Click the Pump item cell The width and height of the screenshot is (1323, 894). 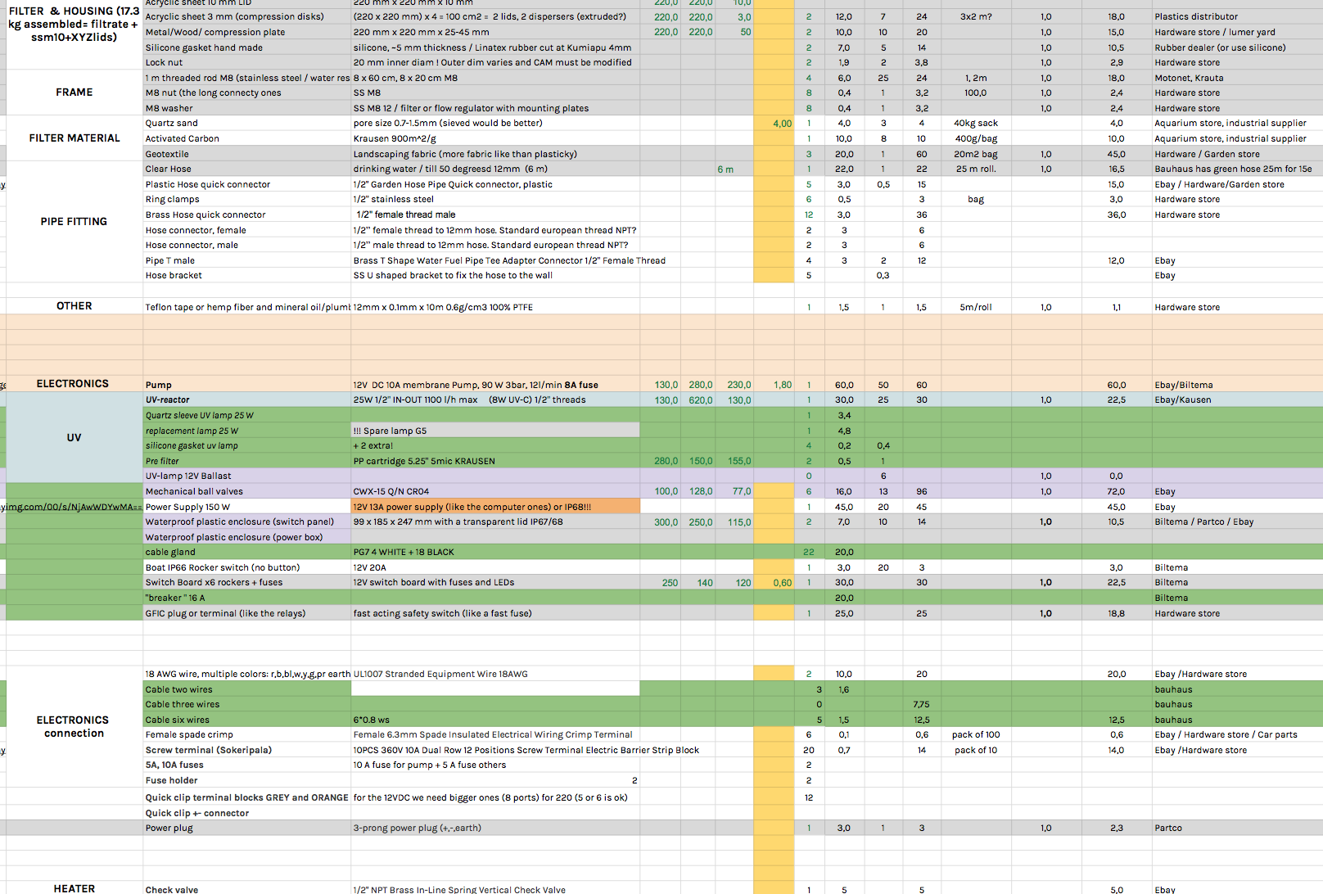point(247,385)
